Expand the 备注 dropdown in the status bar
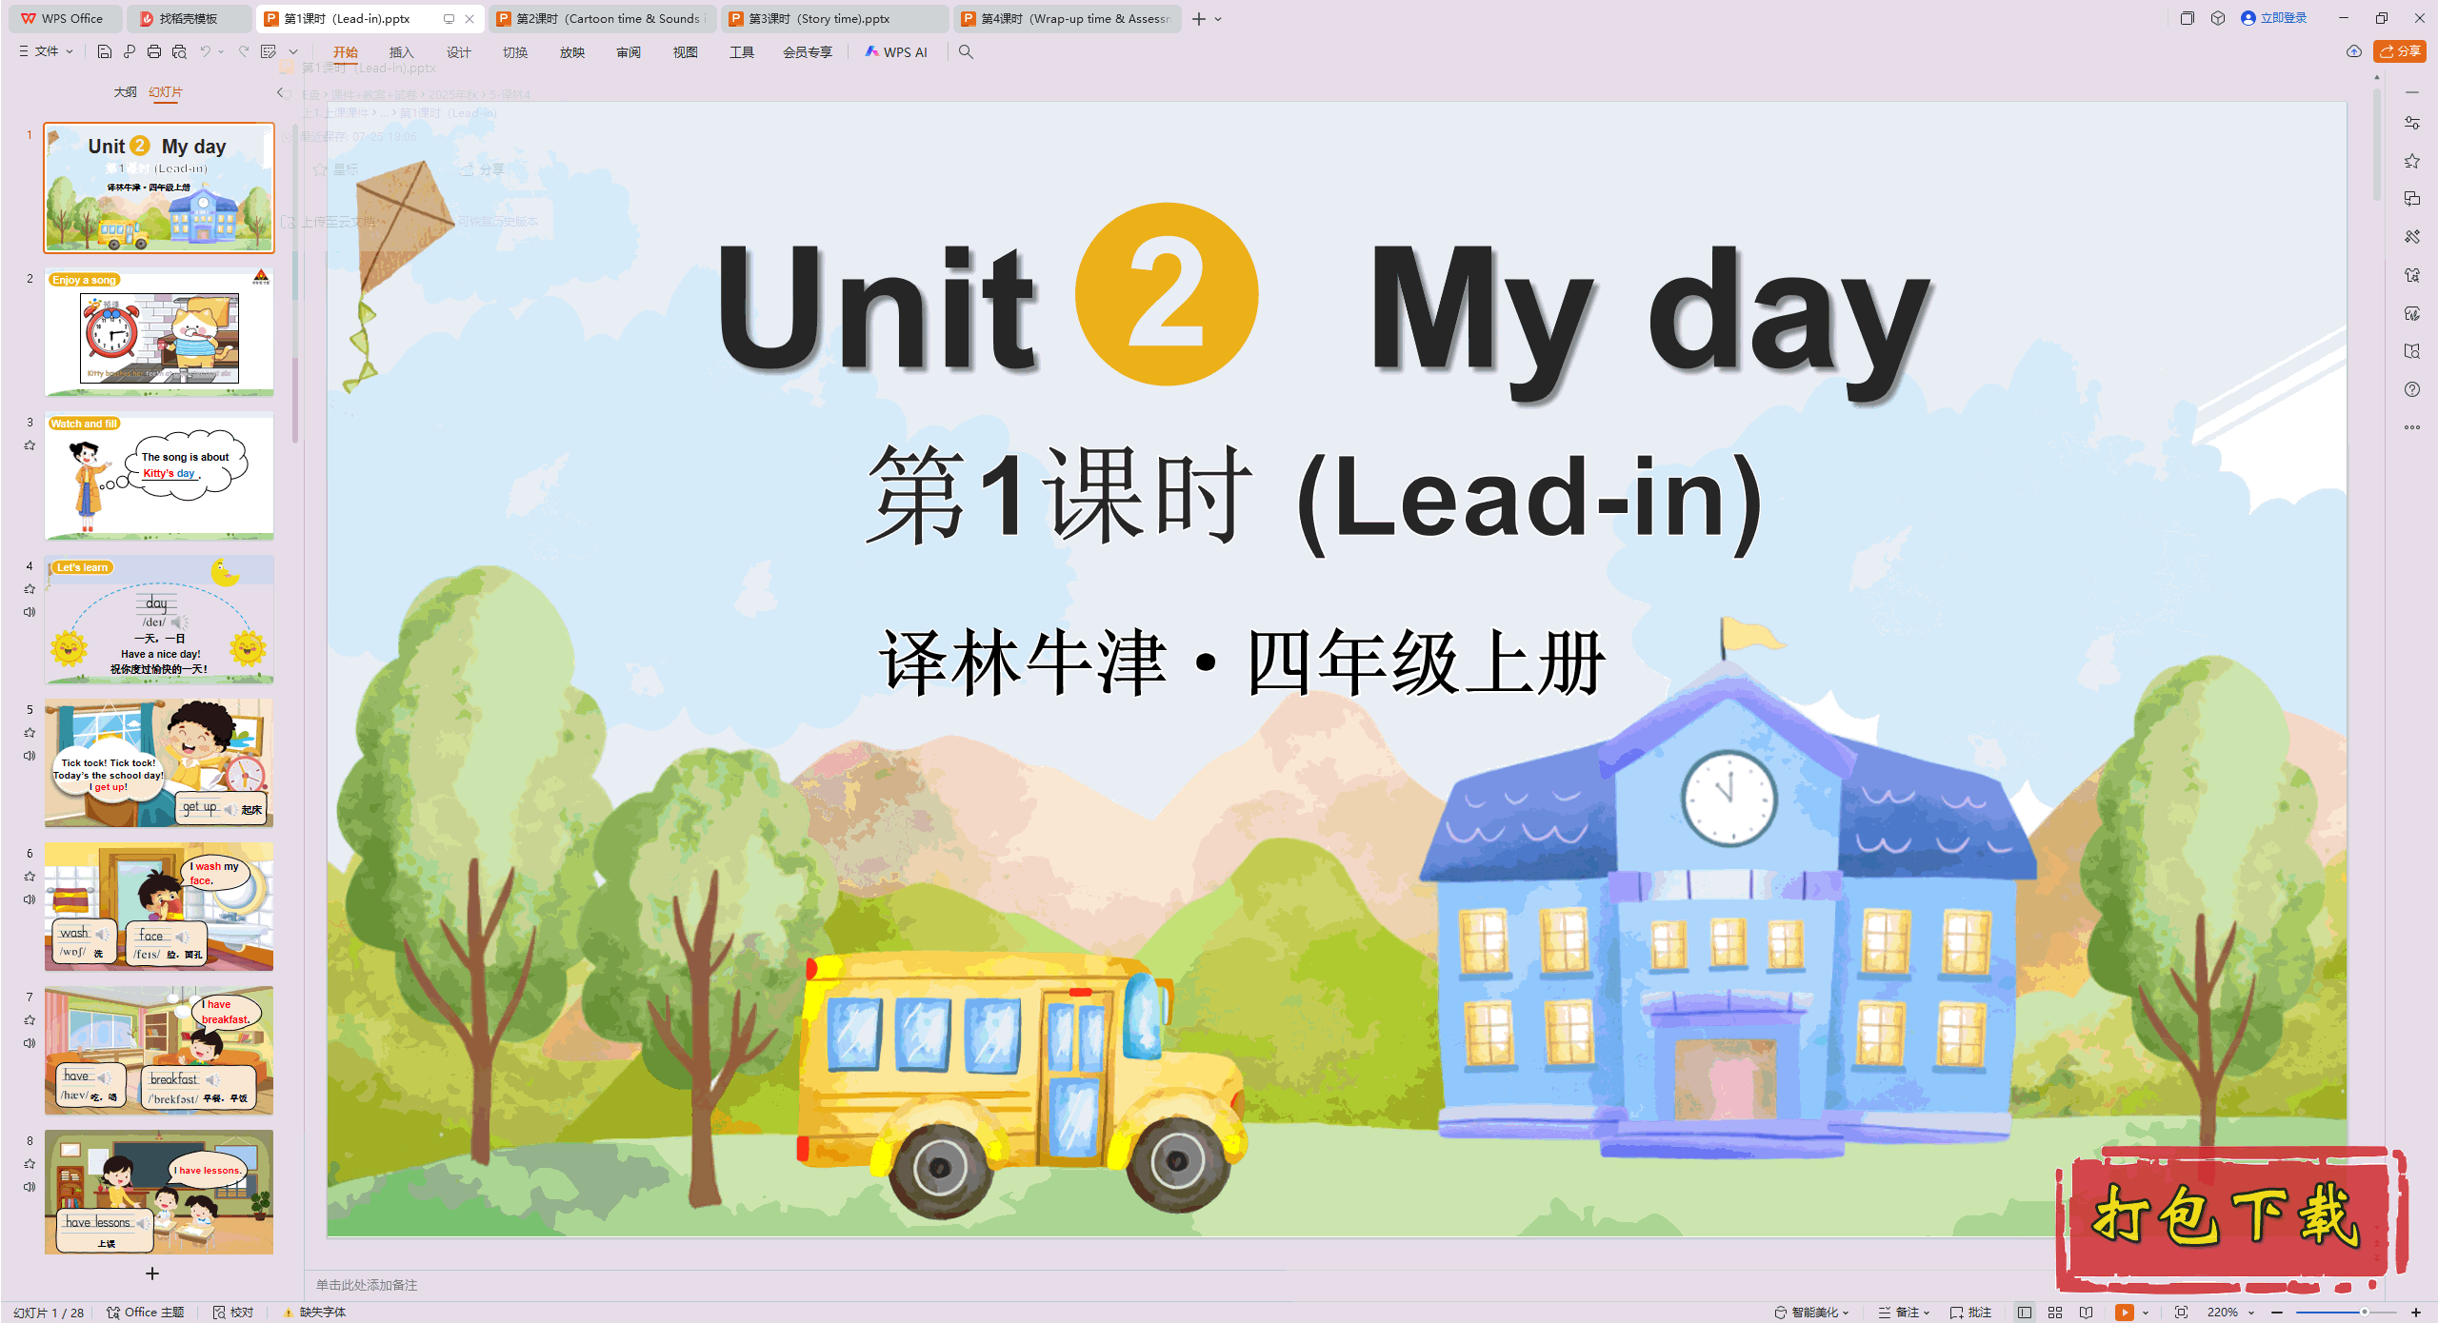The width and height of the screenshot is (2438, 1323). [1926, 1312]
